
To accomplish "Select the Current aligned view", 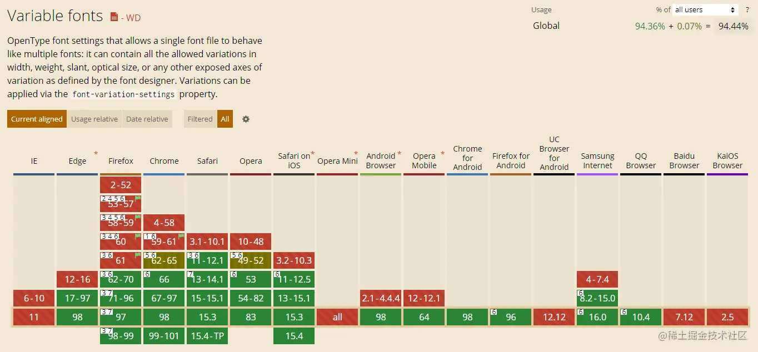I will pyautogui.click(x=37, y=119).
